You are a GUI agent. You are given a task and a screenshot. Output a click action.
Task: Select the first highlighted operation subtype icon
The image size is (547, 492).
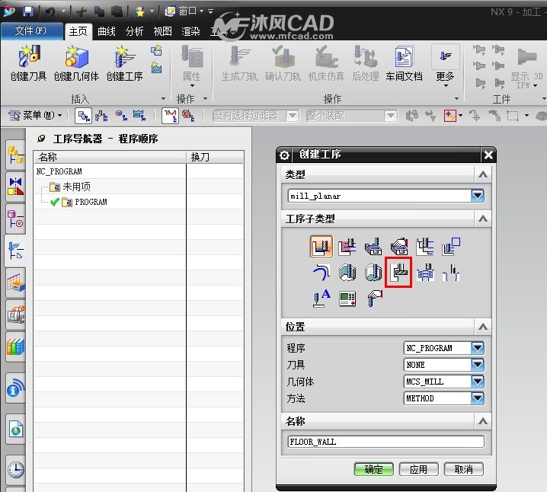coord(321,247)
